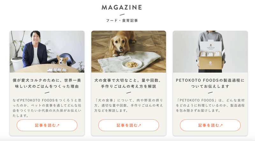Viewport: 255px width, 141px height.
Task: Click the photo of the person holding the delivery box
Action: [210, 52]
